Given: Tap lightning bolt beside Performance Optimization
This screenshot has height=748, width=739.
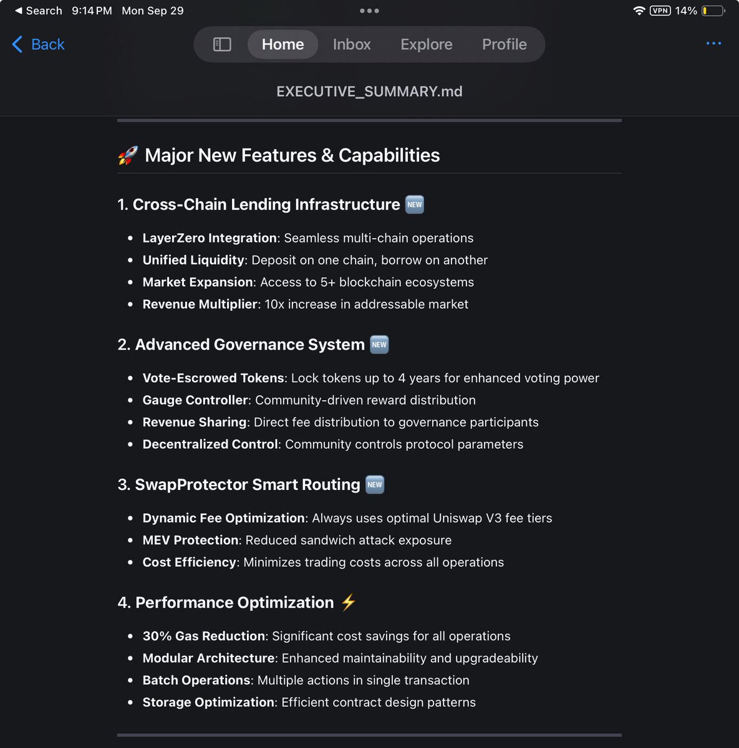Looking at the screenshot, I should coord(348,602).
